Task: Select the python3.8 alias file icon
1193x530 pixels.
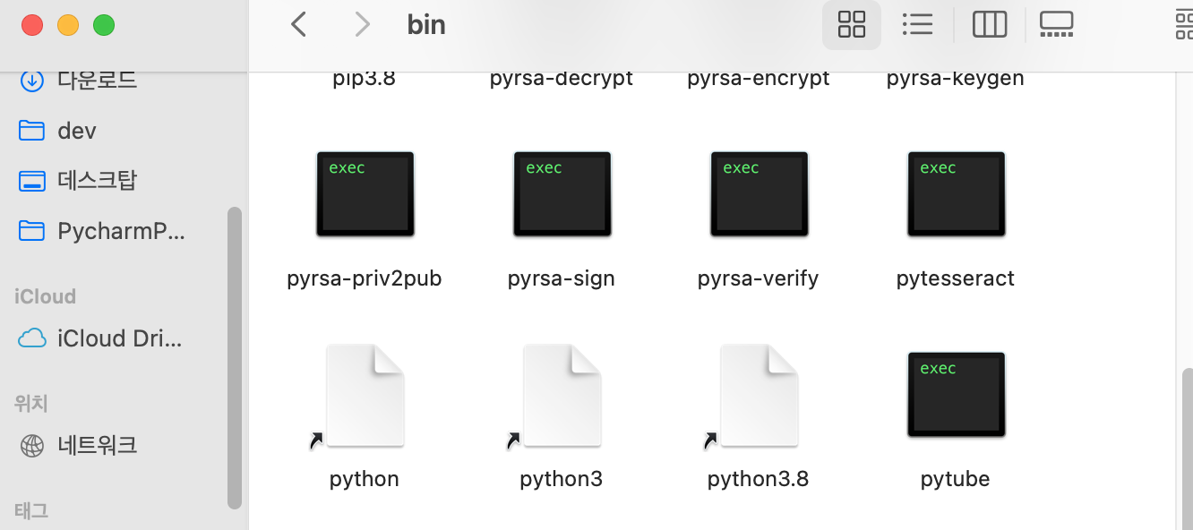Action: (x=759, y=396)
